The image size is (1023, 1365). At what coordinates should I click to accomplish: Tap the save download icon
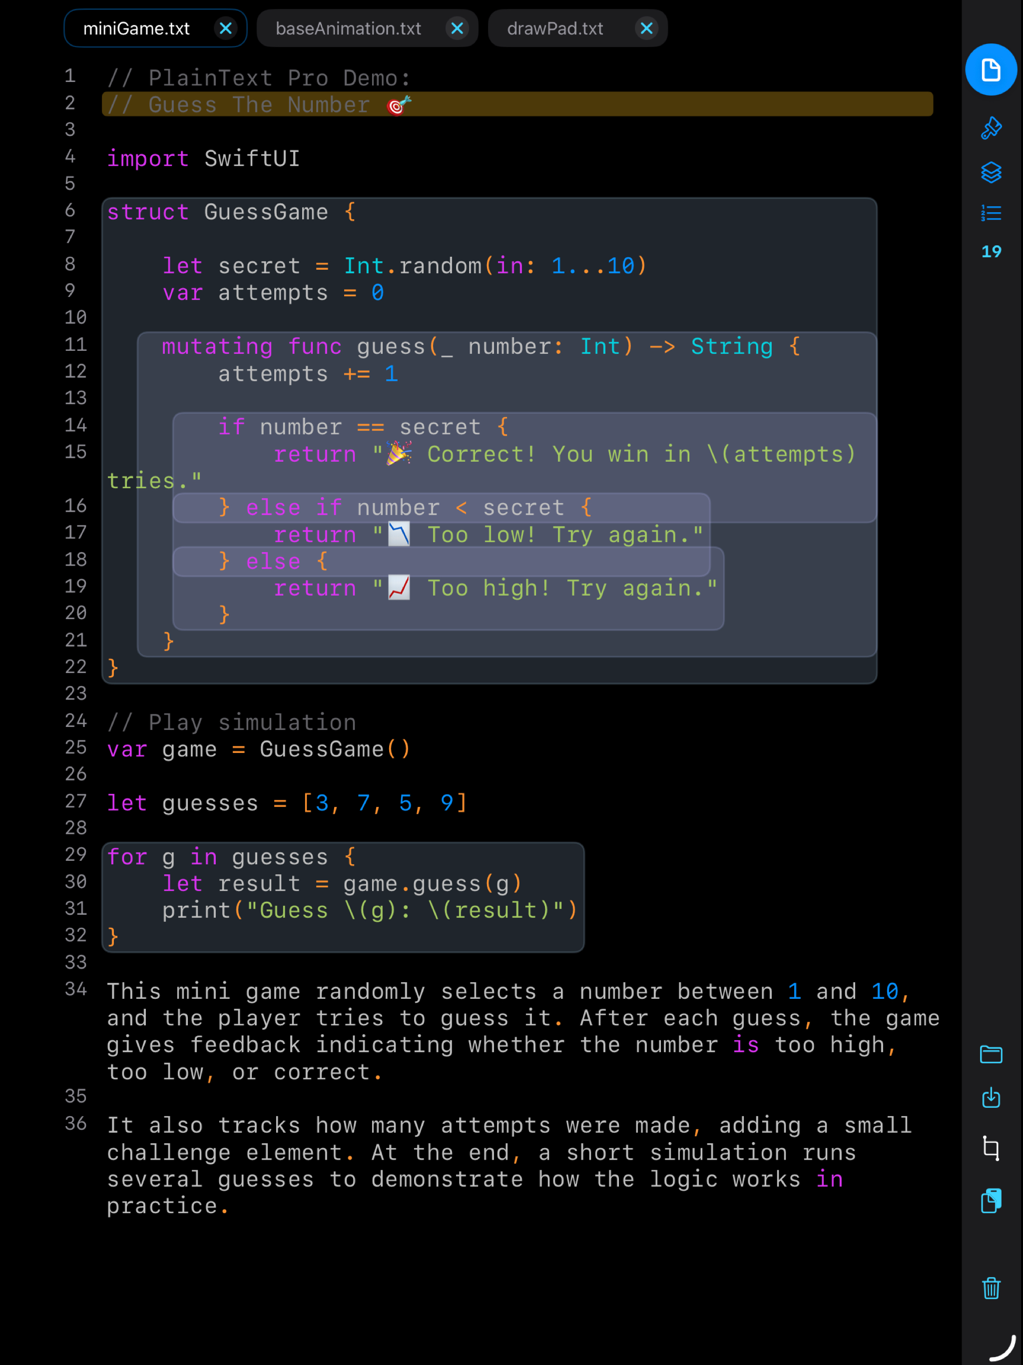coord(991,1097)
